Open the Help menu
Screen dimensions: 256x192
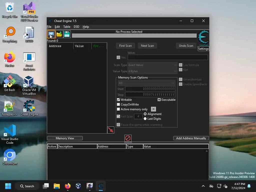click(86, 27)
